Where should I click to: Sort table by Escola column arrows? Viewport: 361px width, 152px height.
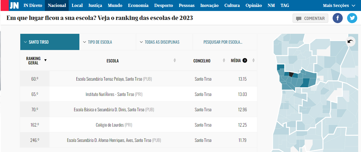175,60
